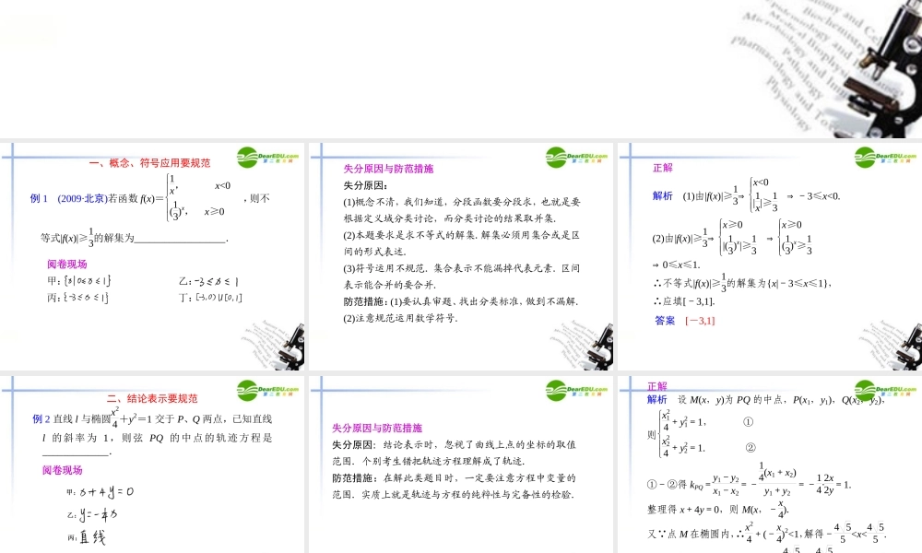Click the line starting (3)符号运用不规范
Viewport: 922px width, 553px height.
point(462,268)
